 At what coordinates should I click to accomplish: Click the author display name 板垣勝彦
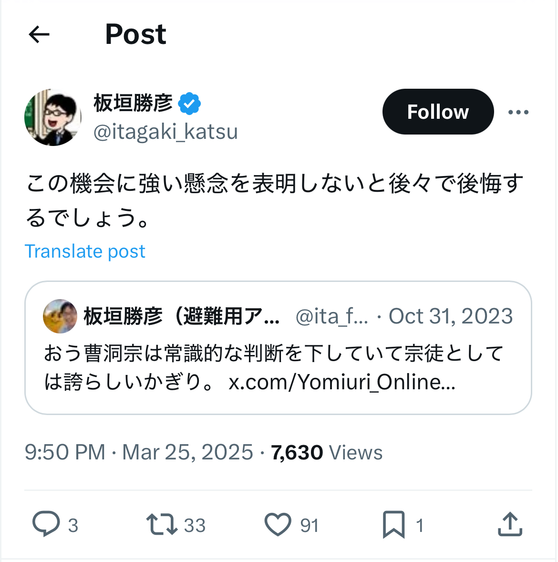133,103
